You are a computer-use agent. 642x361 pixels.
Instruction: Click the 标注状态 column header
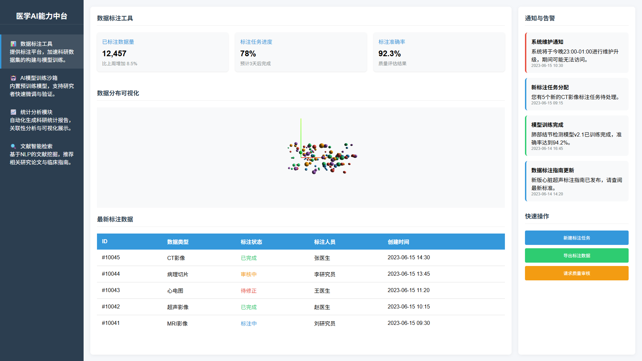click(251, 242)
